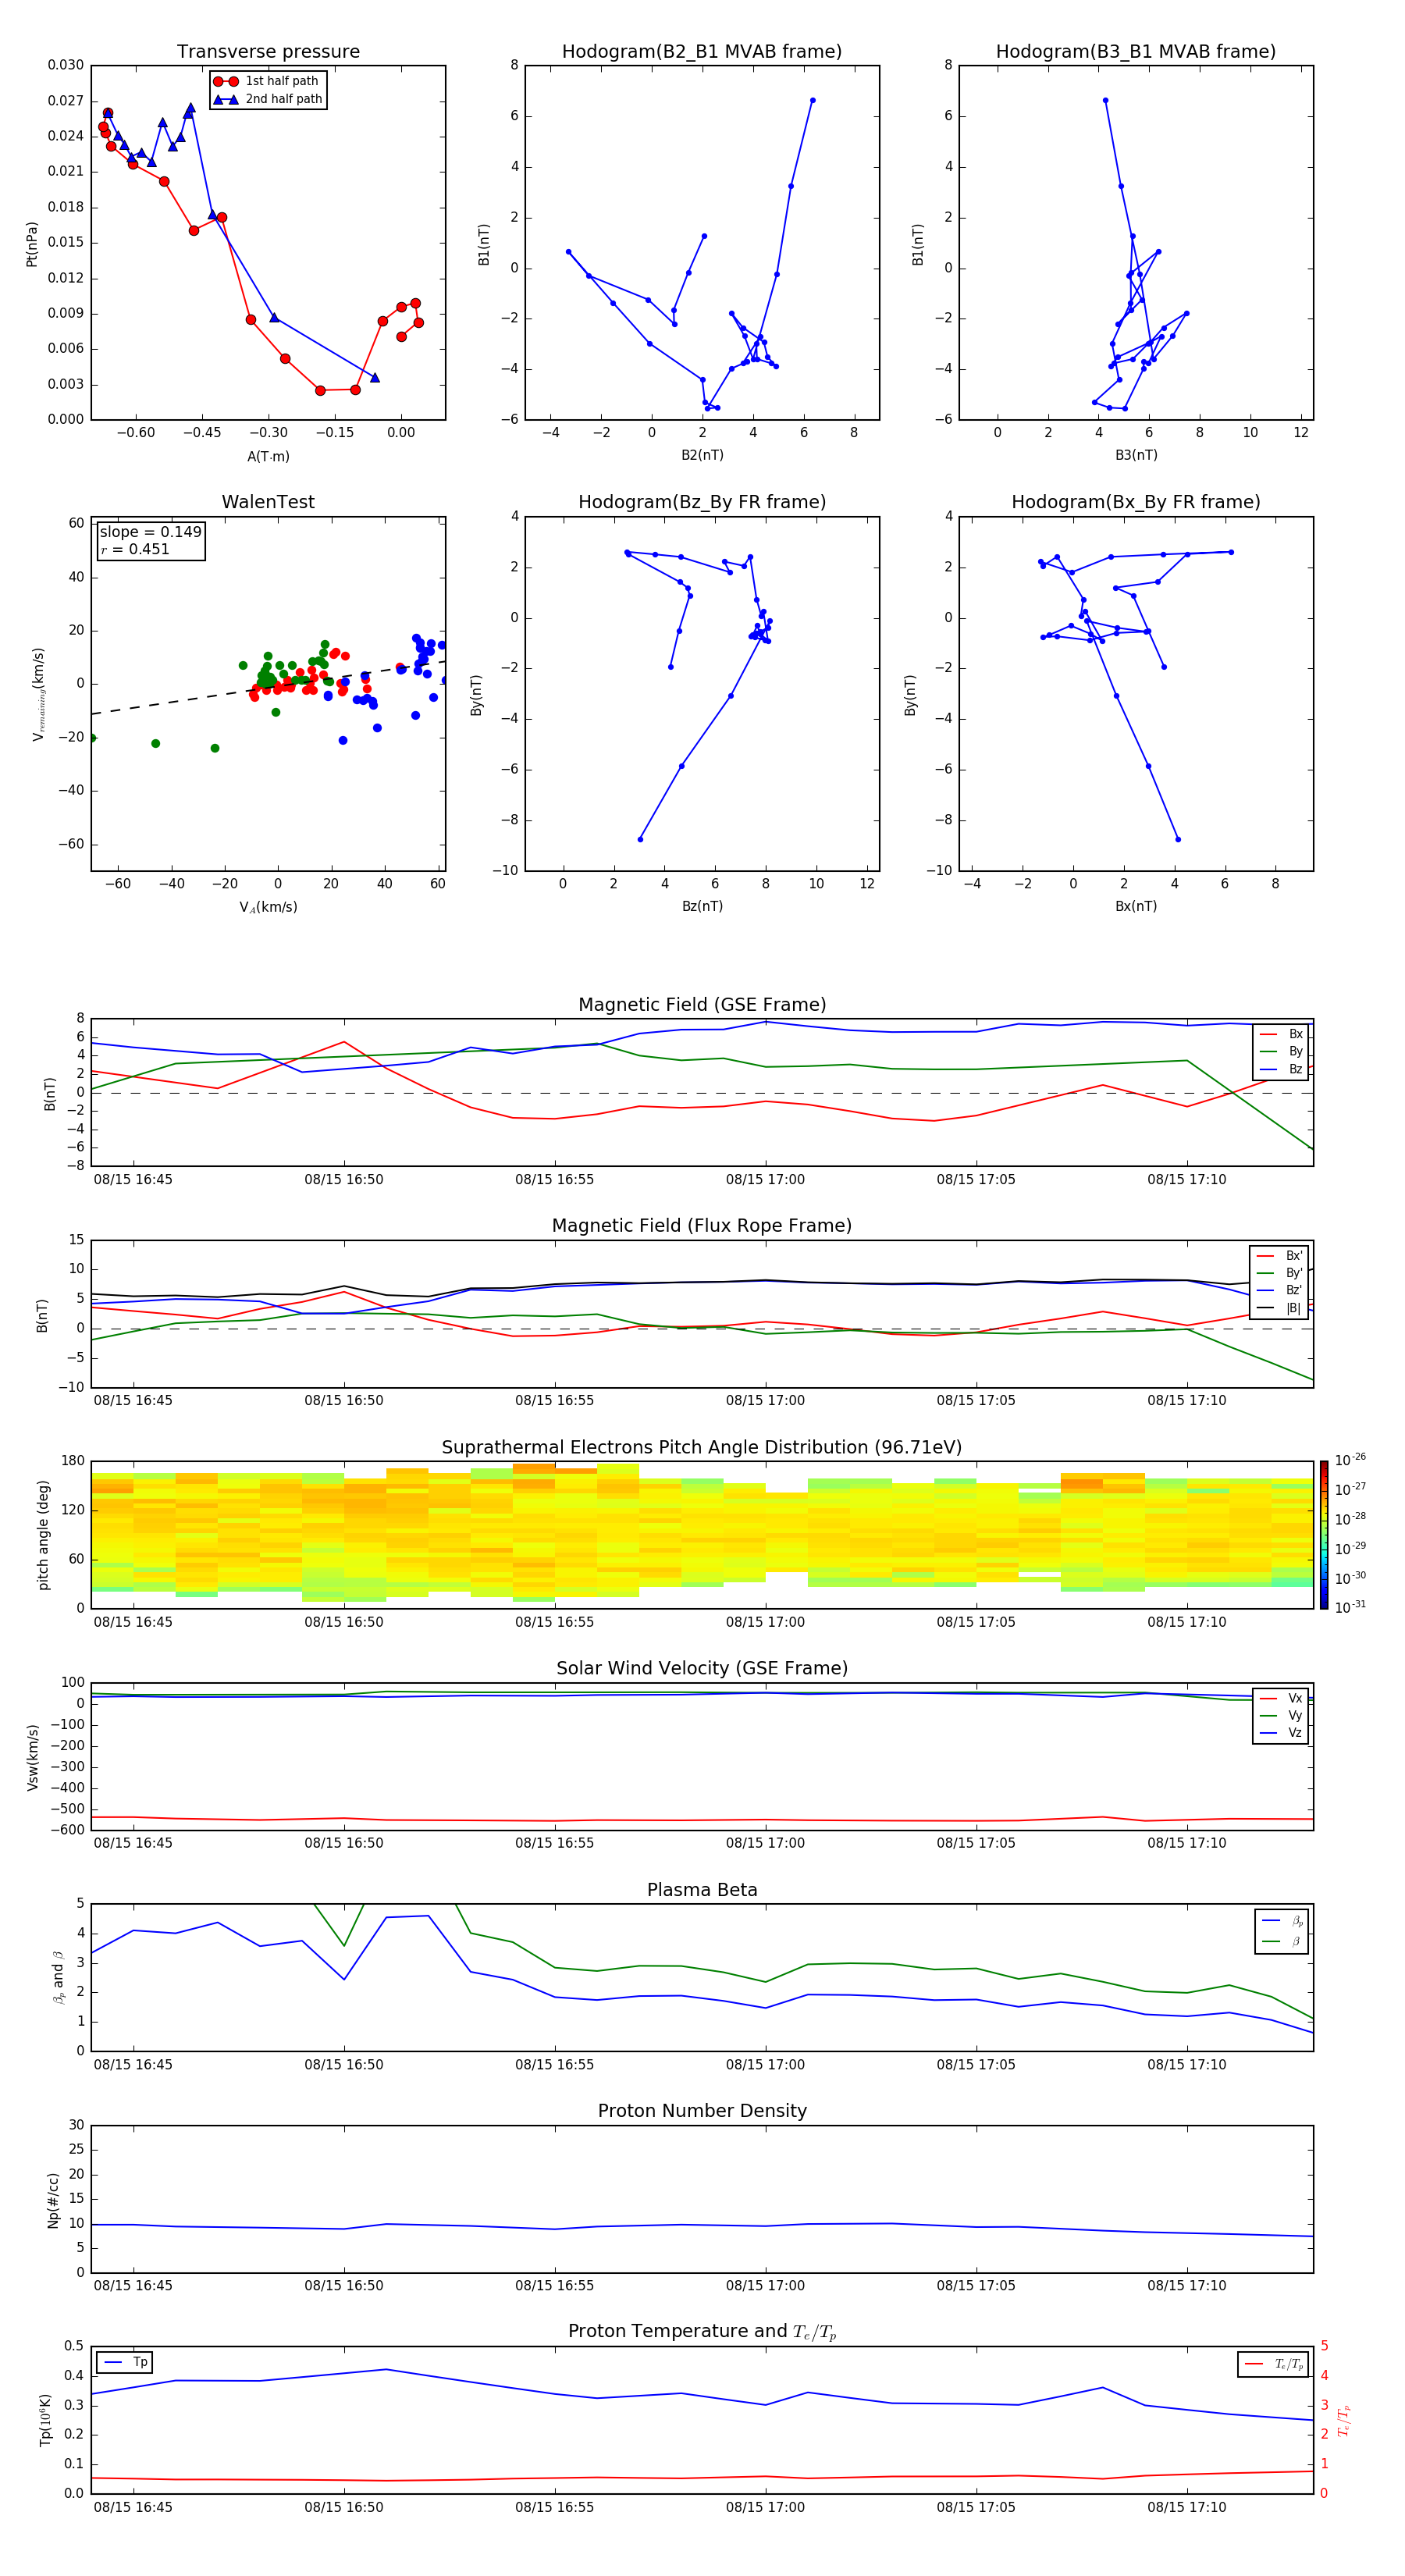Click the "Hodogram(B3_B1 MVAB frame)" title
This screenshot has height=2576, width=1405.
pyautogui.click(x=1136, y=52)
